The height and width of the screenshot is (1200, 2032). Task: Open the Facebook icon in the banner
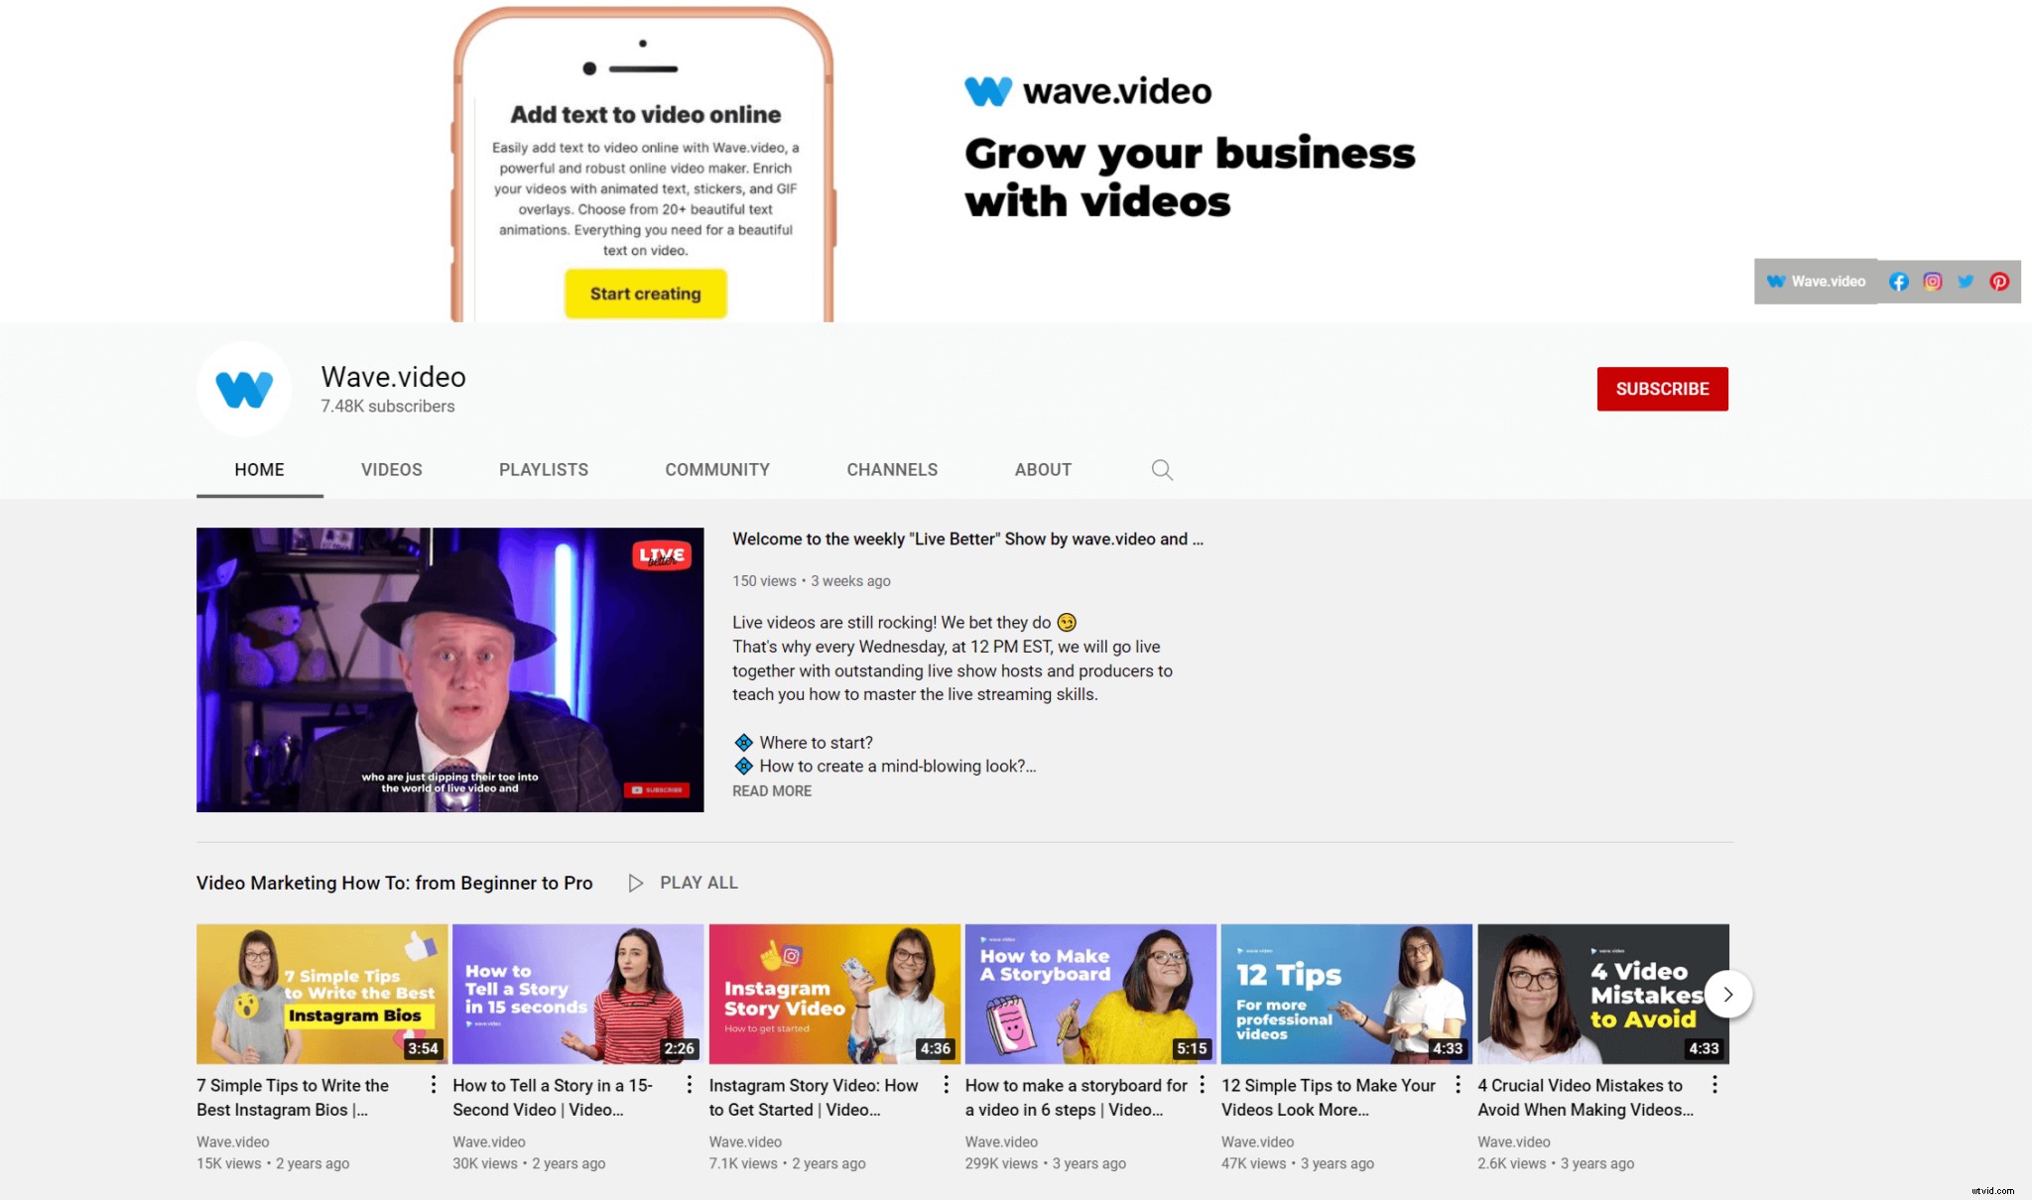pyautogui.click(x=1899, y=282)
